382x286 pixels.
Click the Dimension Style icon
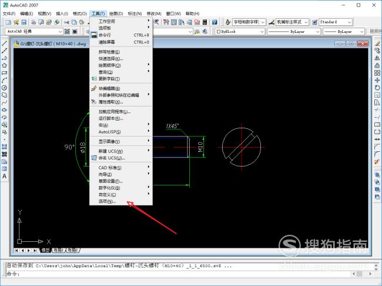272,22
